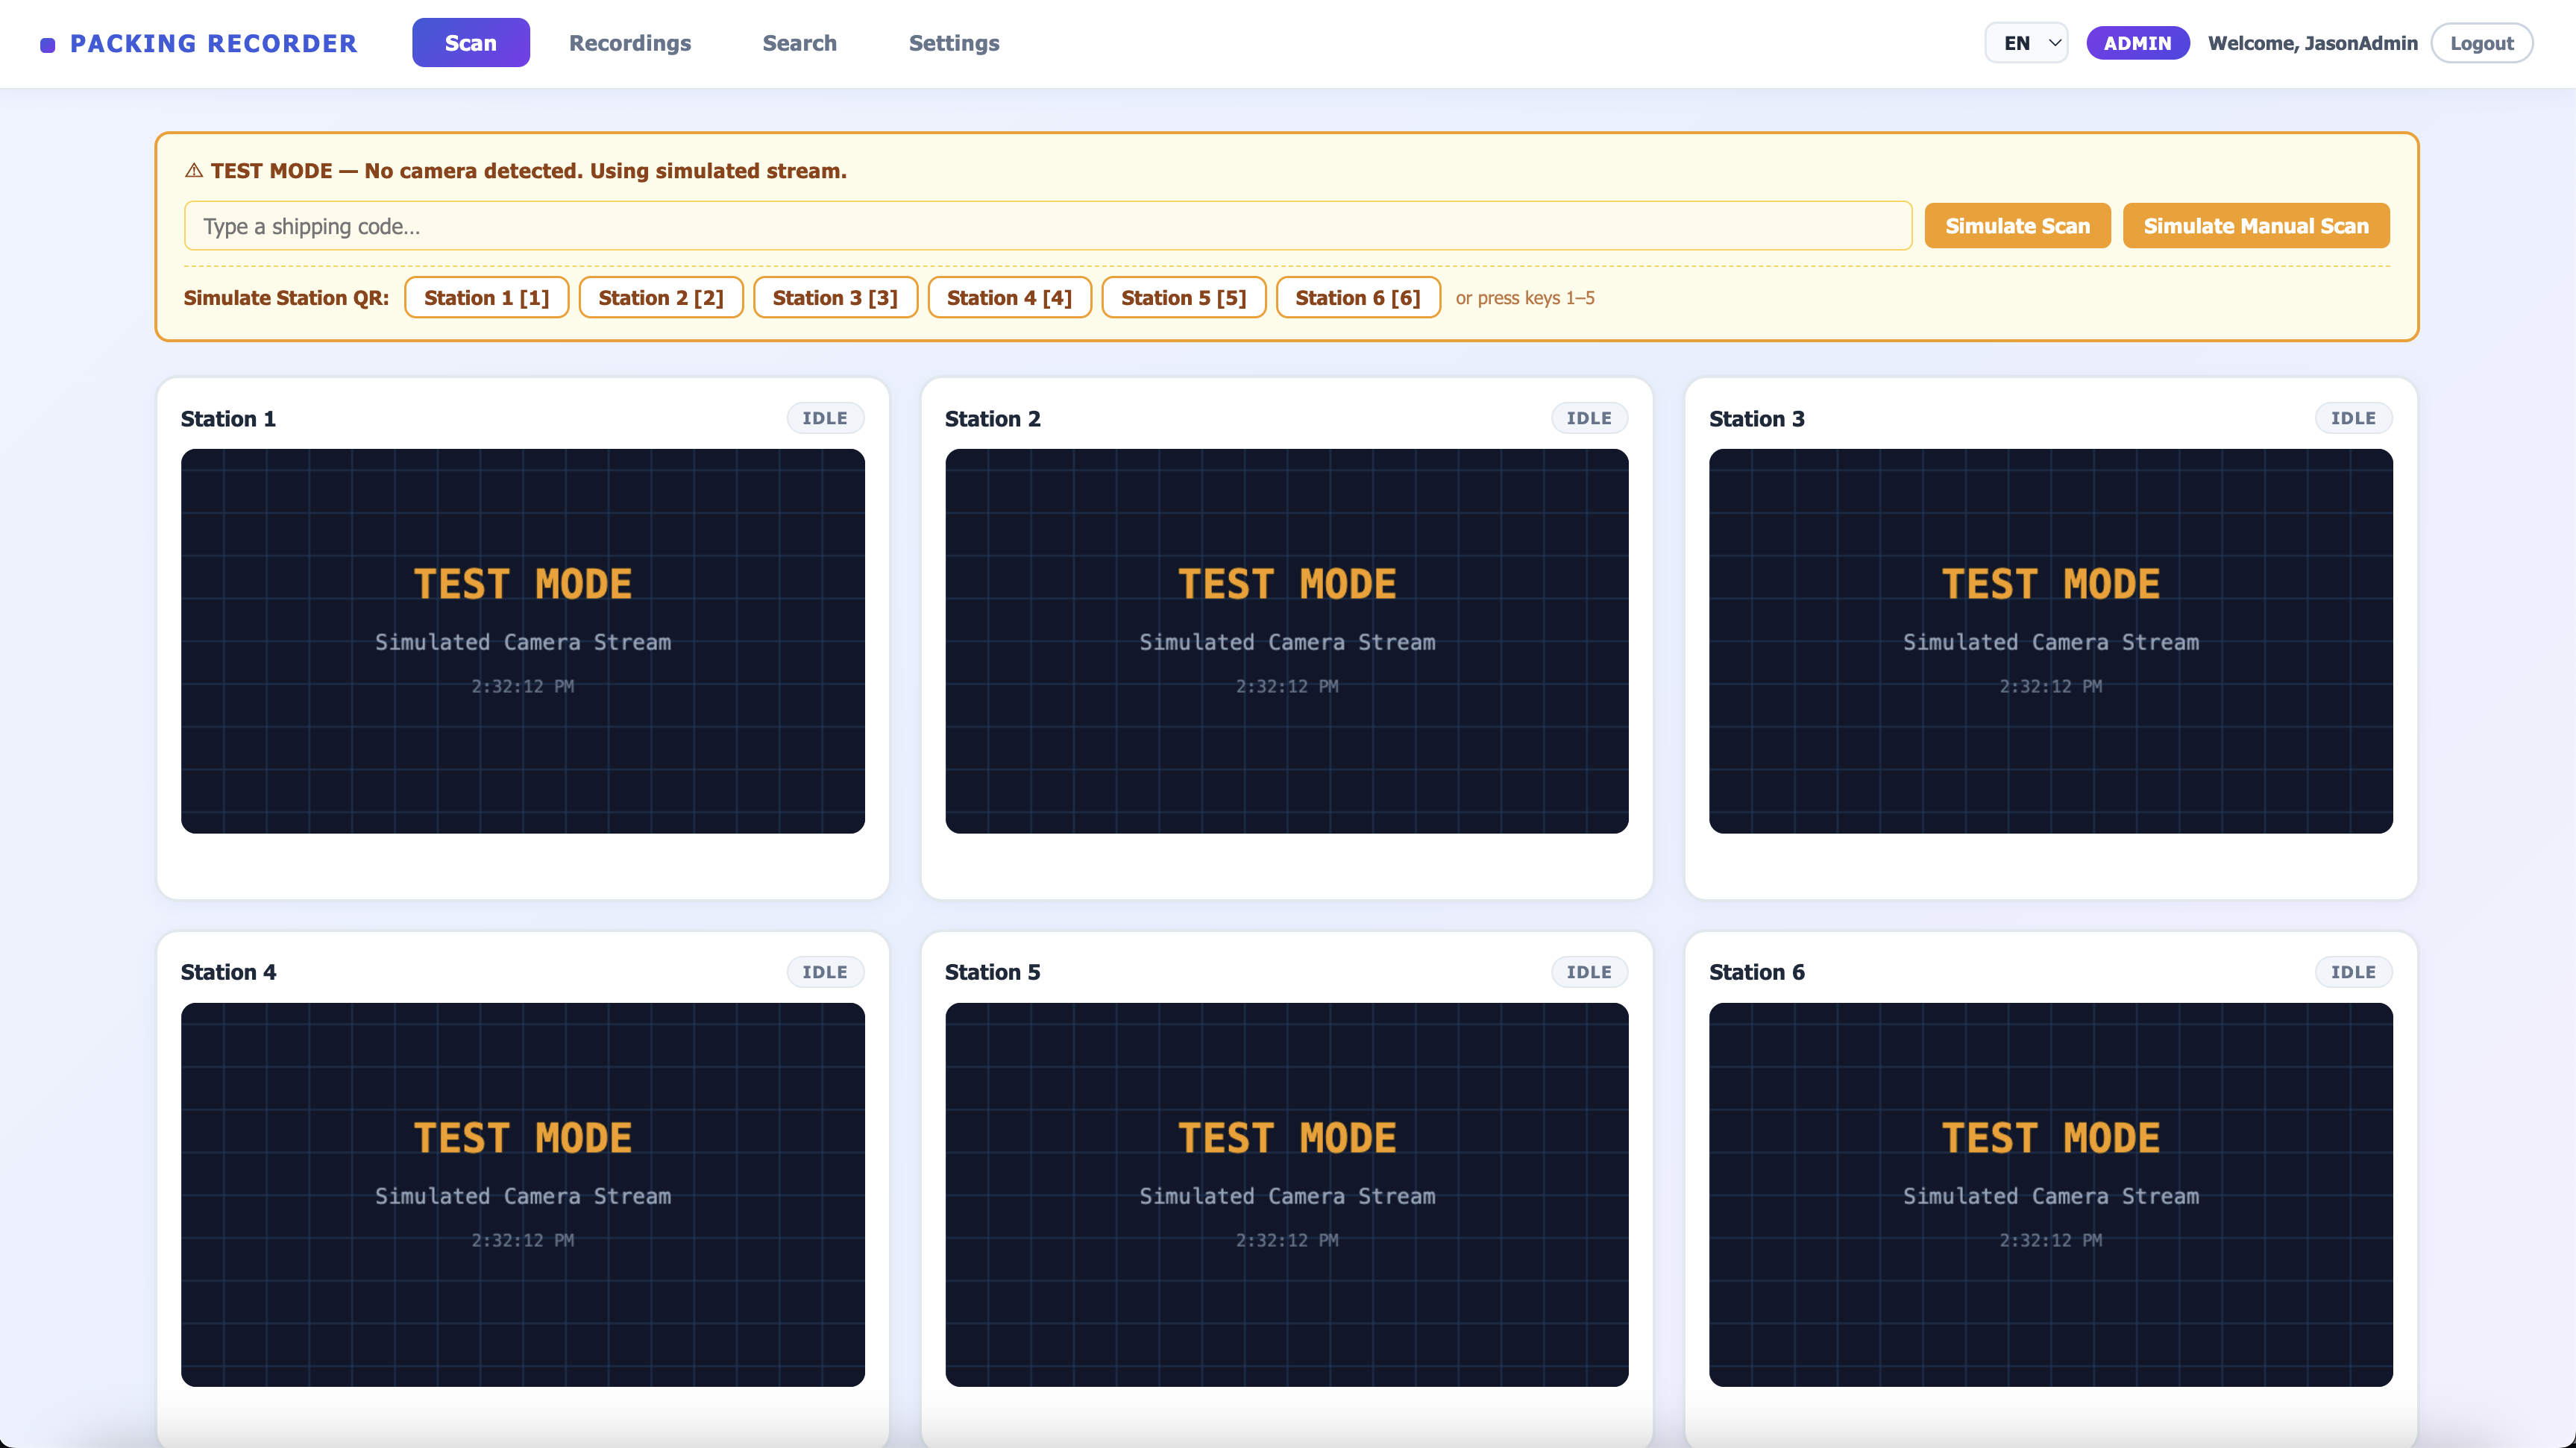Image resolution: width=2576 pixels, height=1448 pixels.
Task: Go to the Search tab
Action: tap(799, 43)
